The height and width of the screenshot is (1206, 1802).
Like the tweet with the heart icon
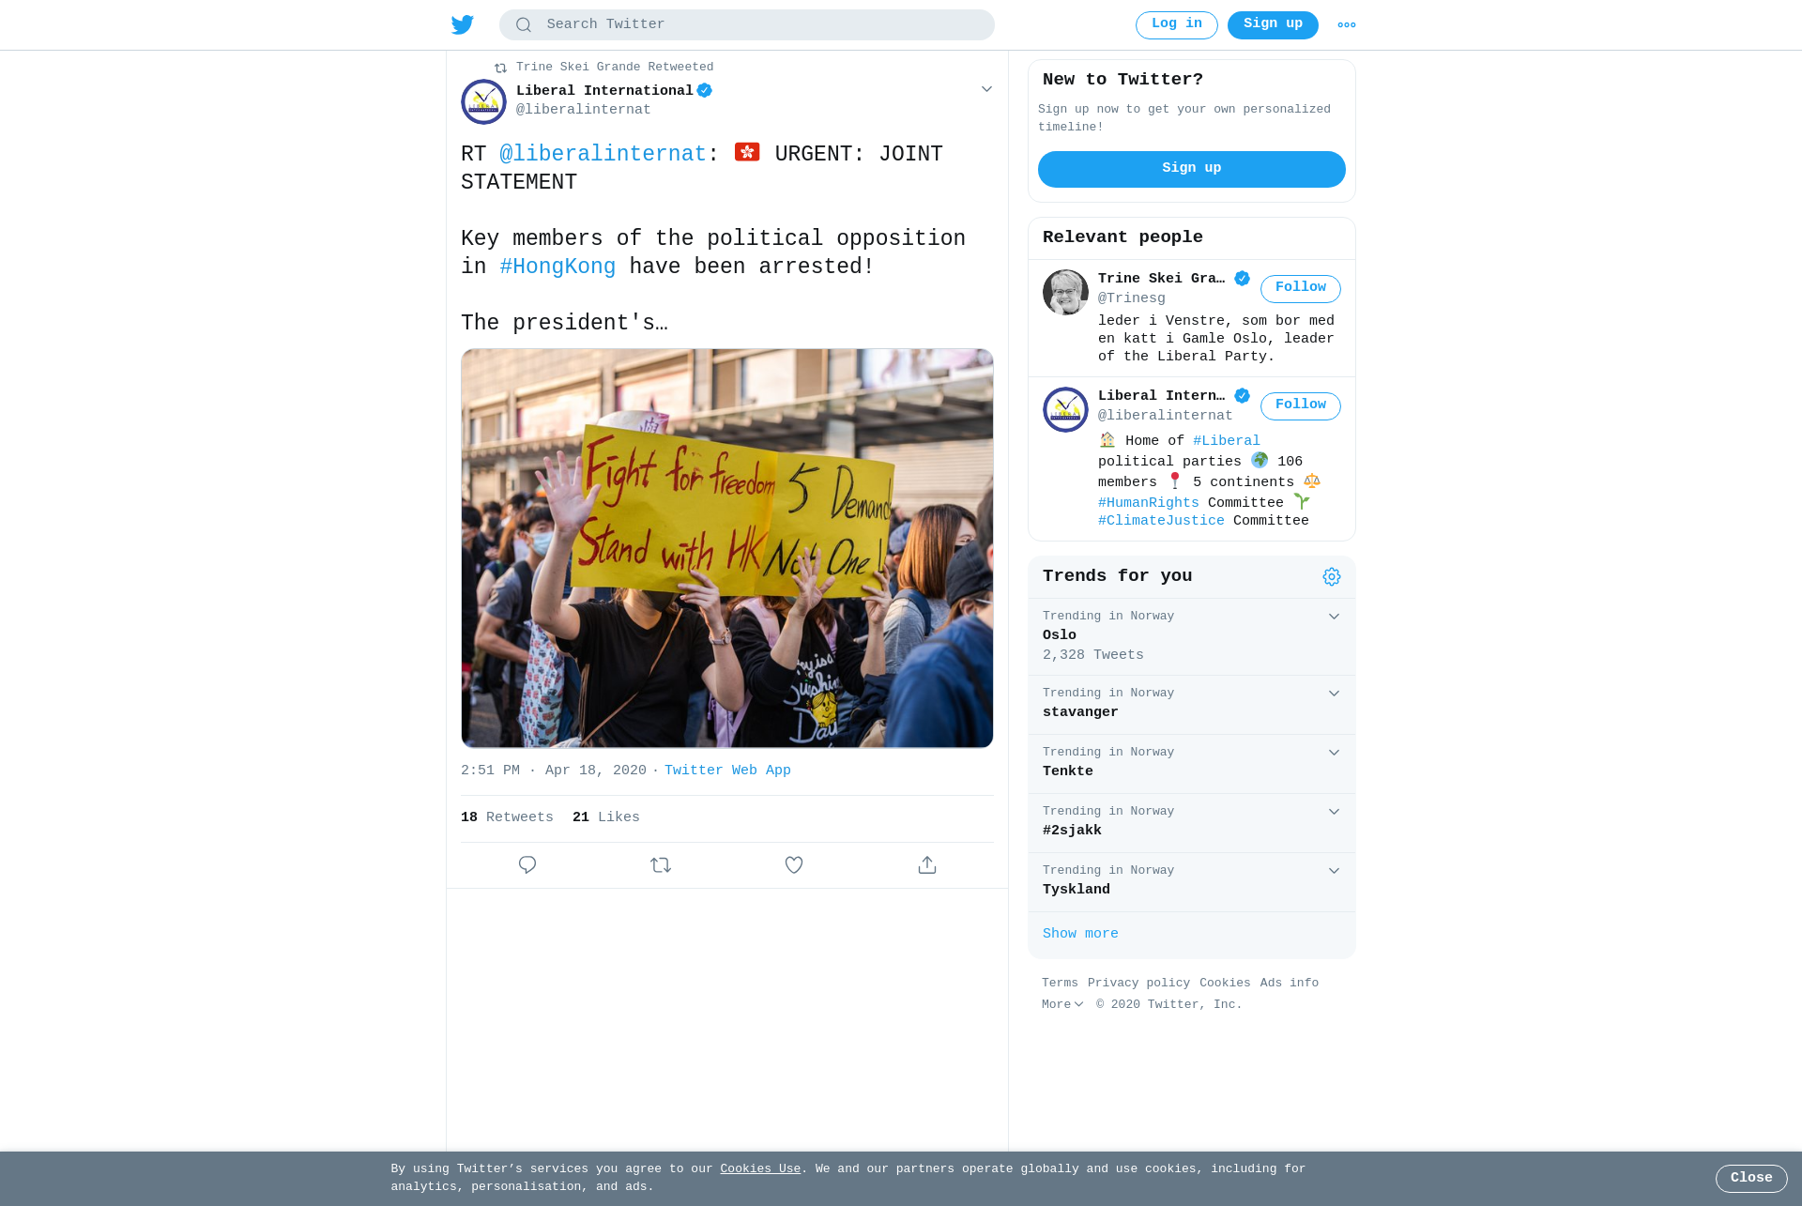[794, 865]
